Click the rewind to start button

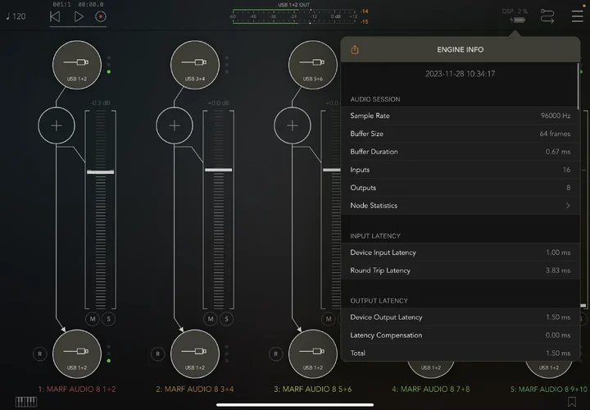[55, 16]
